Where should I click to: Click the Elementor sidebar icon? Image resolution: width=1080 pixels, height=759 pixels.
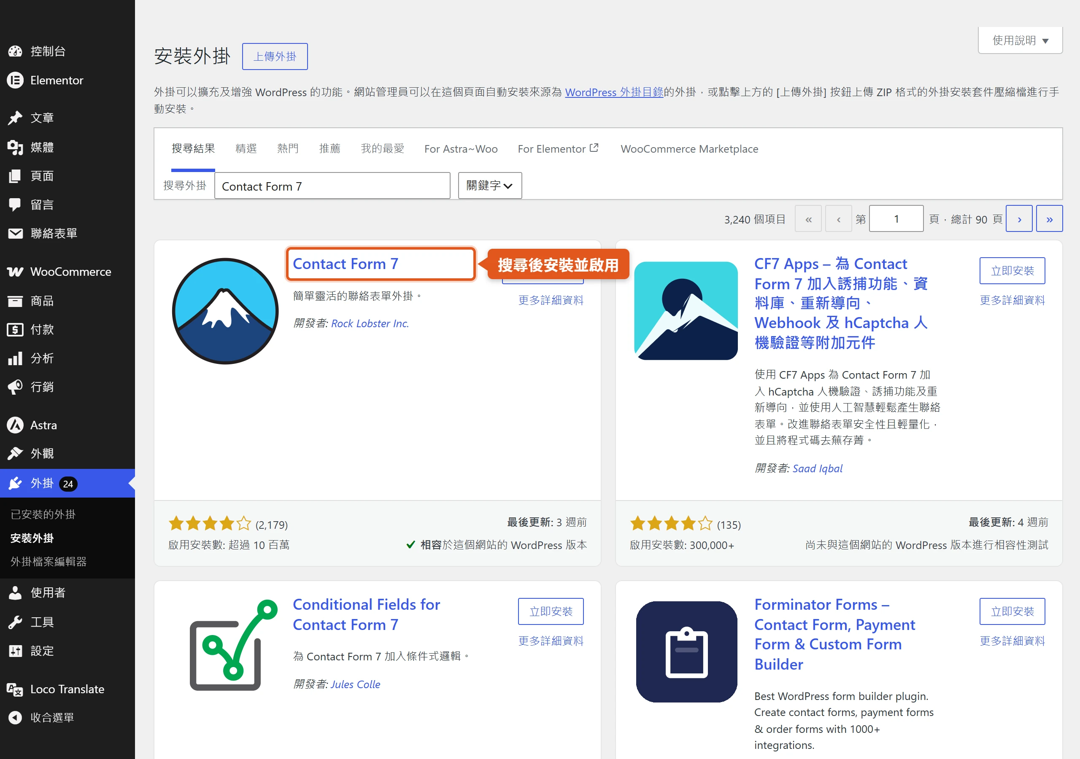[15, 81]
